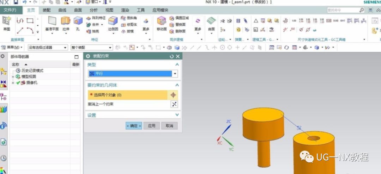Image resolution: width=381 pixels, height=174 pixels.
Task: Switch to the 装配 ribbon tab
Action: 47,10
